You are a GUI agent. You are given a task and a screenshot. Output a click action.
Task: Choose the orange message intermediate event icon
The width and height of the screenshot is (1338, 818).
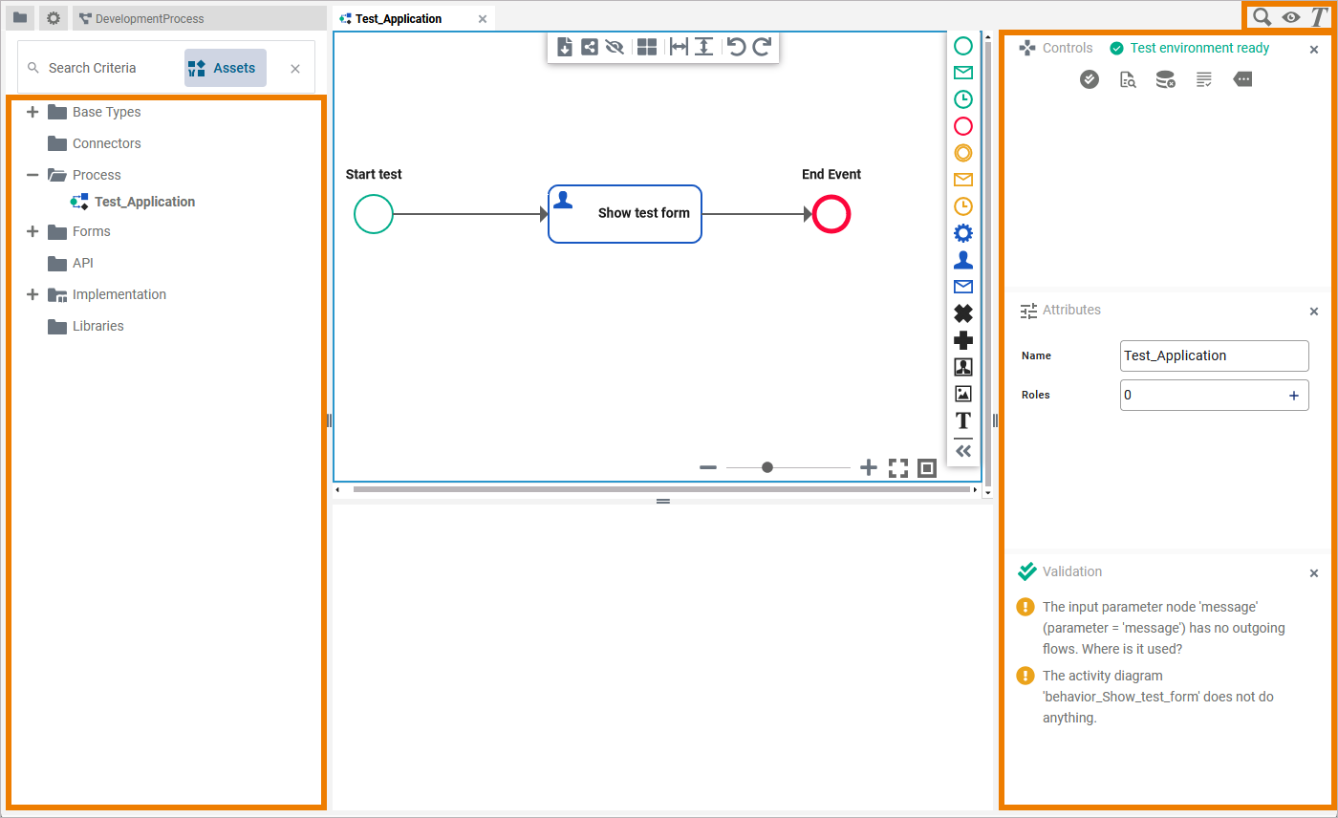[963, 180]
